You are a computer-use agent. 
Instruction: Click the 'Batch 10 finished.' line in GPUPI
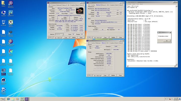tap(139, 37)
